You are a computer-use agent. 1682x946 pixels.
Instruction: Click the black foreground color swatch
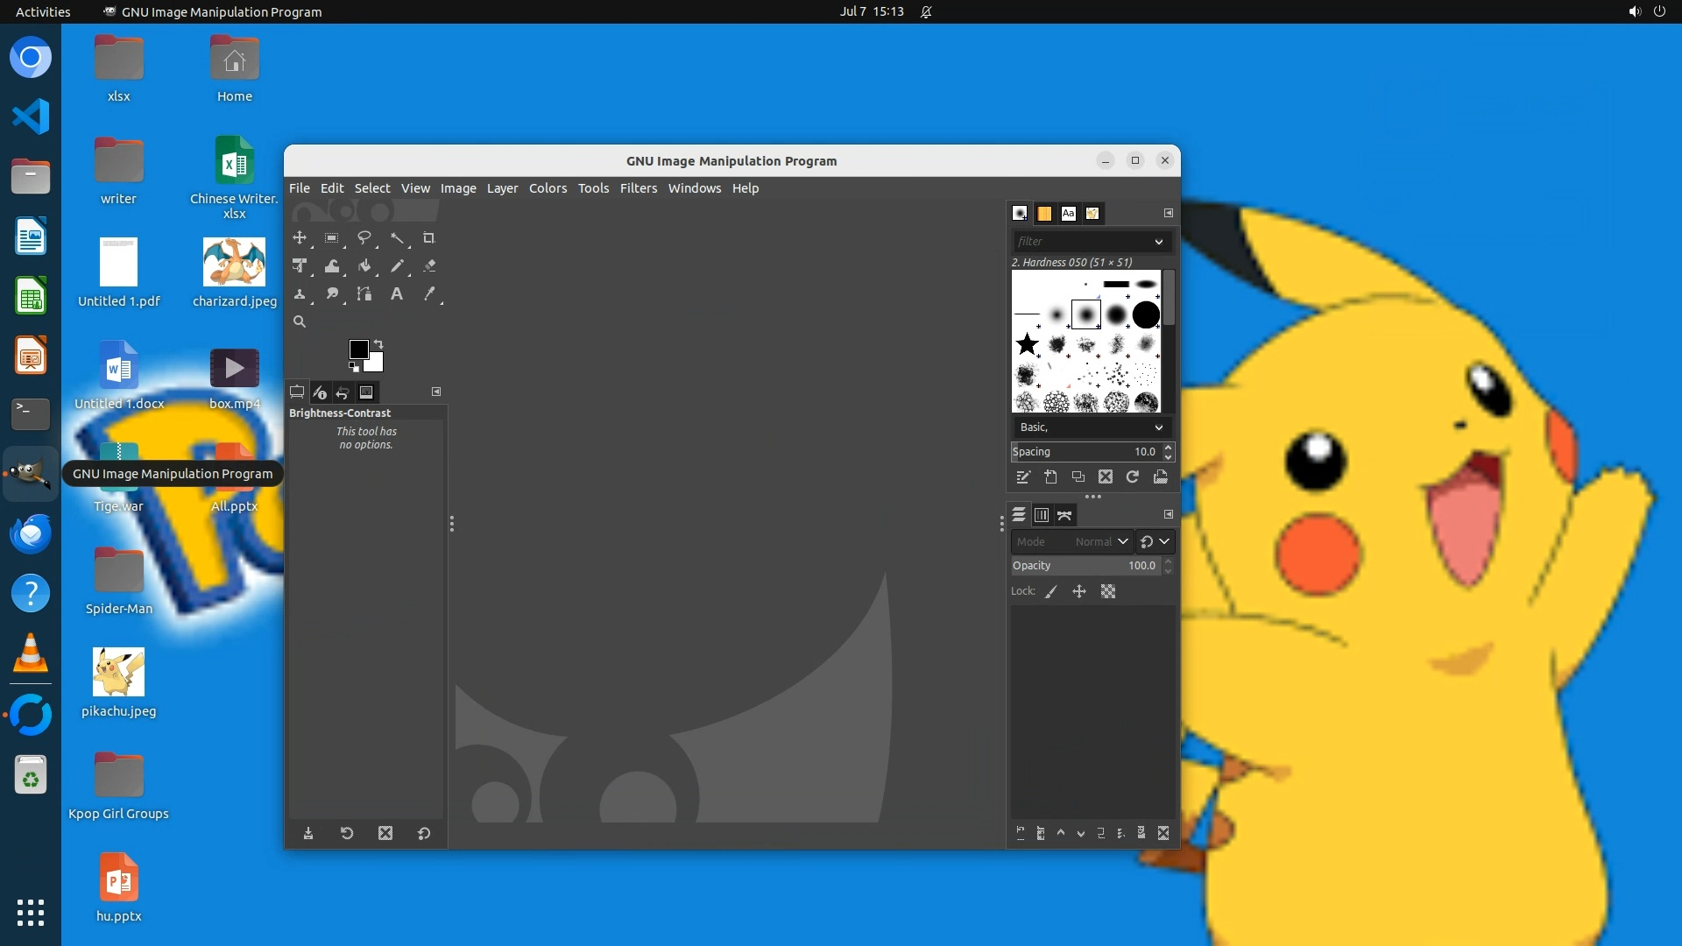tap(358, 349)
